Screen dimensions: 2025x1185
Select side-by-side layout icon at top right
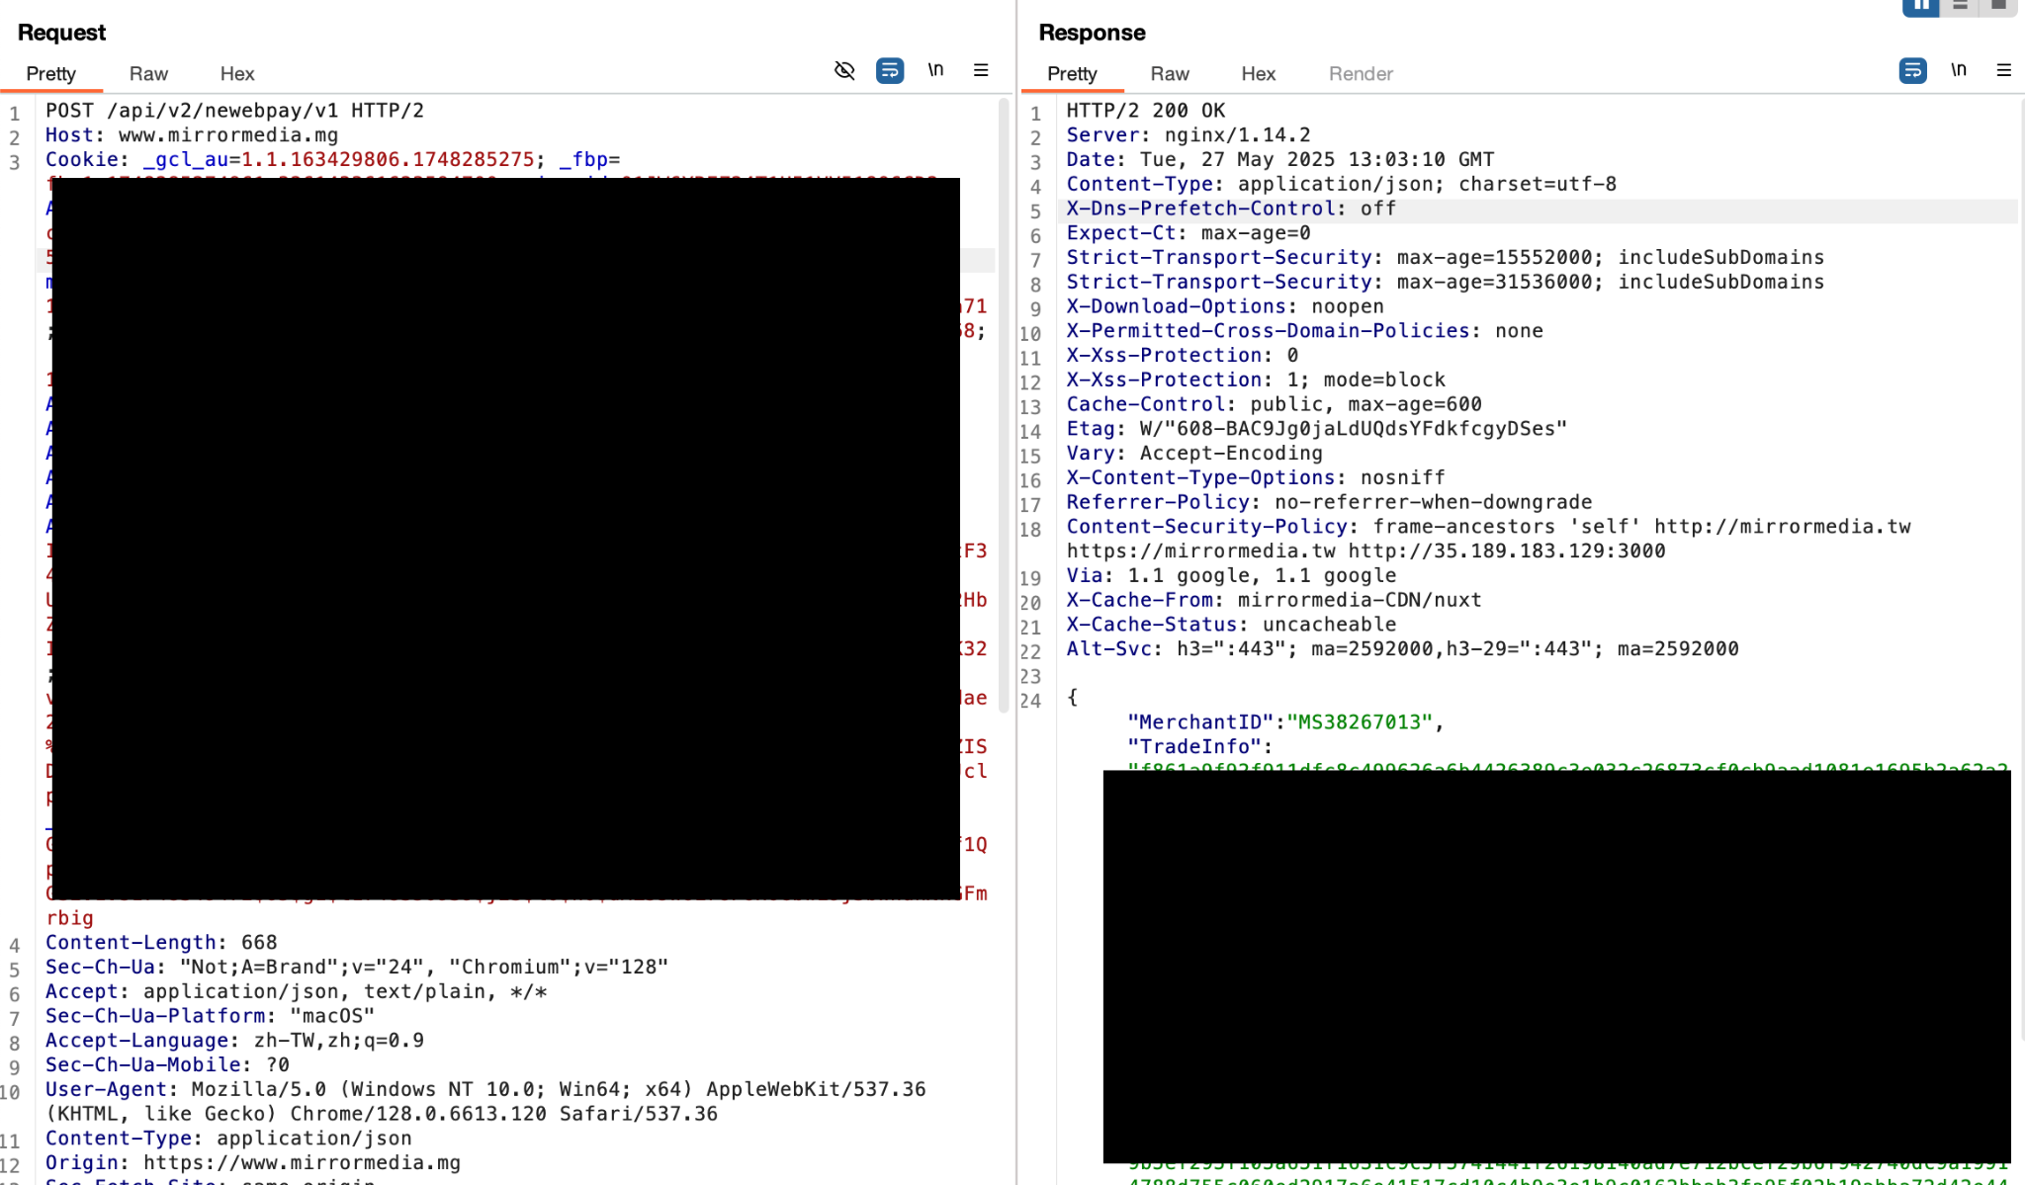[1921, 6]
